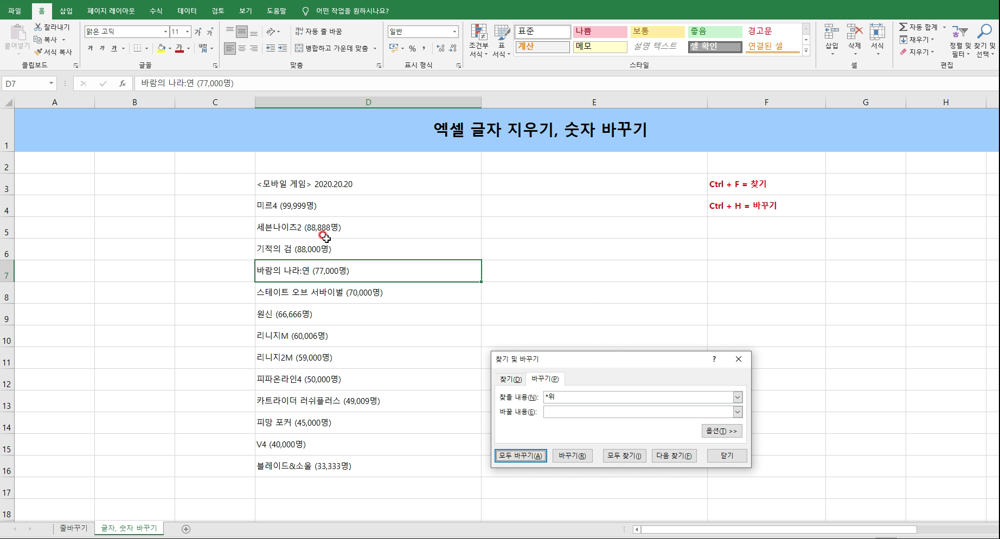The width and height of the screenshot is (1000, 539).
Task: Click Merge and Center (병합하고 가운데 맞춤)
Action: [x=332, y=48]
